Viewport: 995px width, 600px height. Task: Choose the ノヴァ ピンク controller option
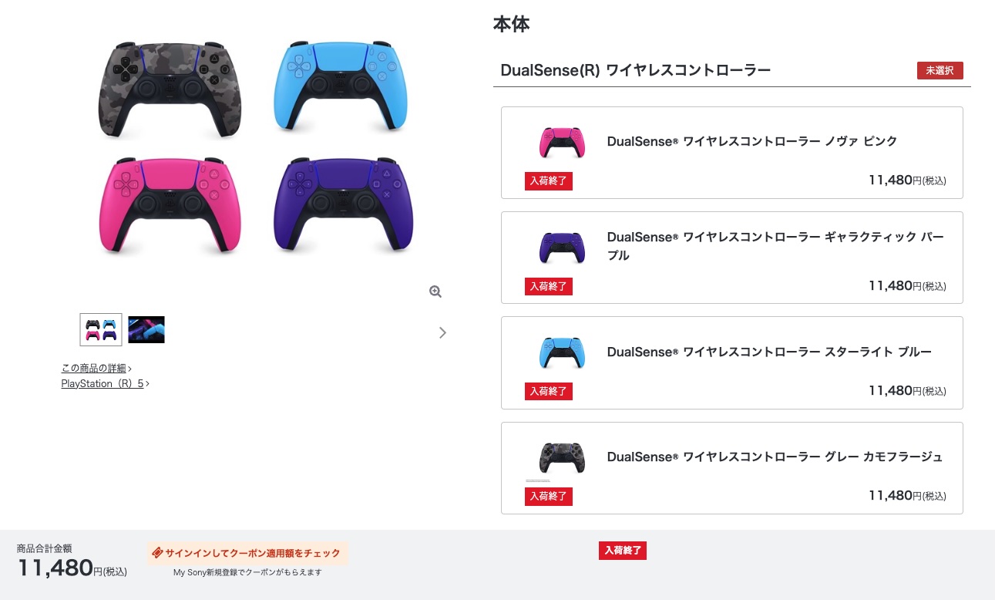(732, 153)
